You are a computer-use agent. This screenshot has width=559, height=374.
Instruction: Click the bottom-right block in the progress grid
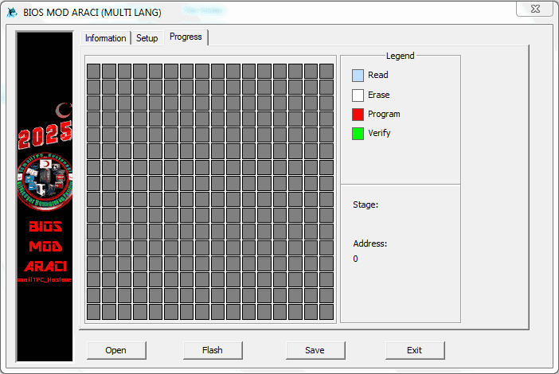click(326, 313)
